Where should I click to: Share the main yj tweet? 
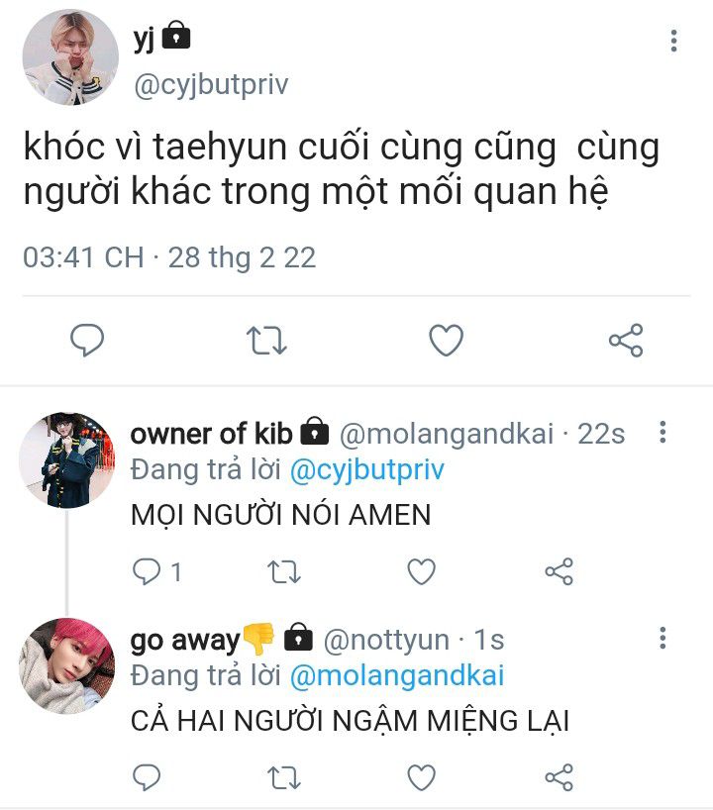[626, 340]
